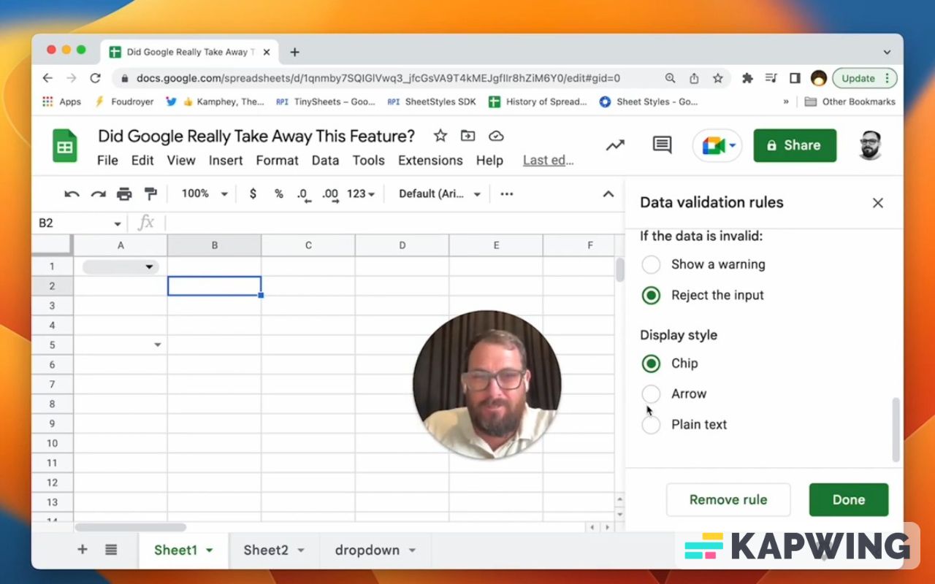View cloud save status icon
The image size is (935, 584).
pos(497,136)
